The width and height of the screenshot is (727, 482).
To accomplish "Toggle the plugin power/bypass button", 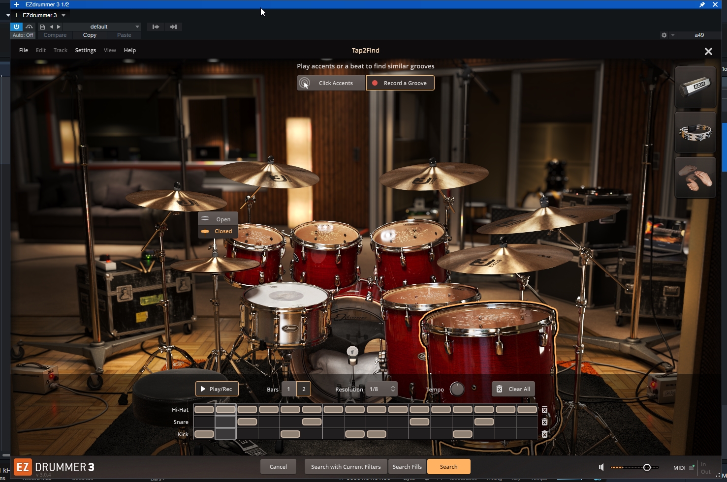I will [x=17, y=27].
